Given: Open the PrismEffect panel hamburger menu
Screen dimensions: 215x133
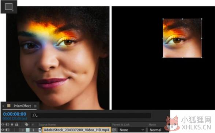Looking at the screenshot, I should [35, 106].
